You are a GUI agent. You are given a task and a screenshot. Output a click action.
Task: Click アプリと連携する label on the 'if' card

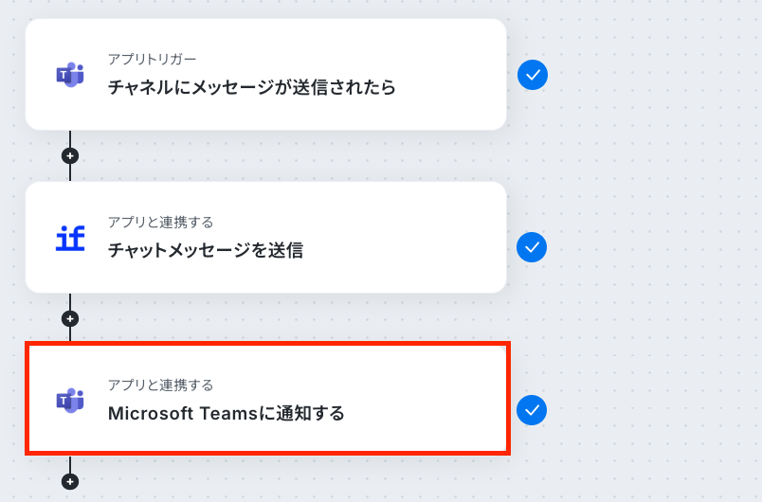[x=160, y=223]
